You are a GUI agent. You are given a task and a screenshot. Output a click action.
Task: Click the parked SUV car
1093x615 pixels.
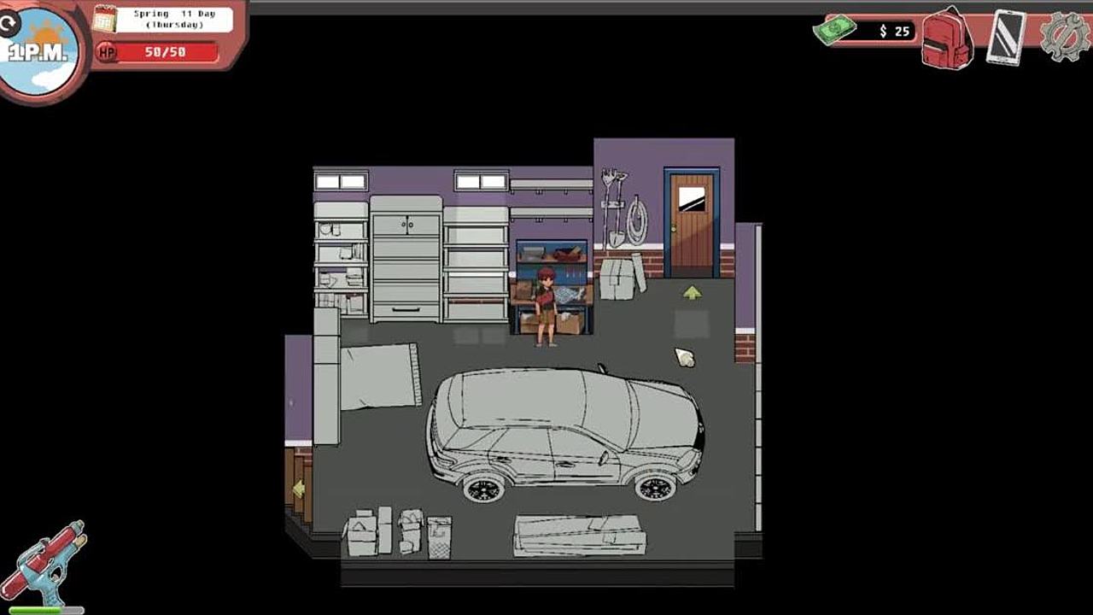[564, 431]
